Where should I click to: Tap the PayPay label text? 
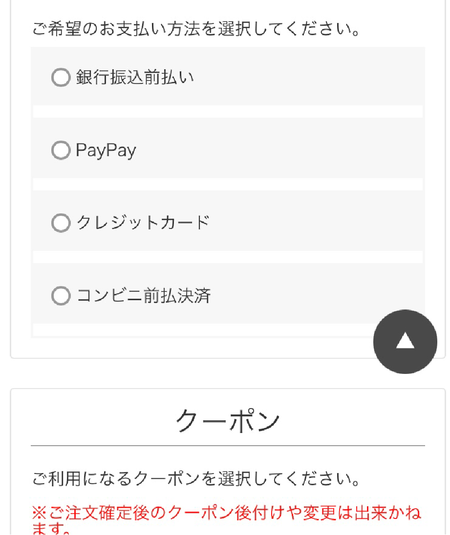[106, 150]
